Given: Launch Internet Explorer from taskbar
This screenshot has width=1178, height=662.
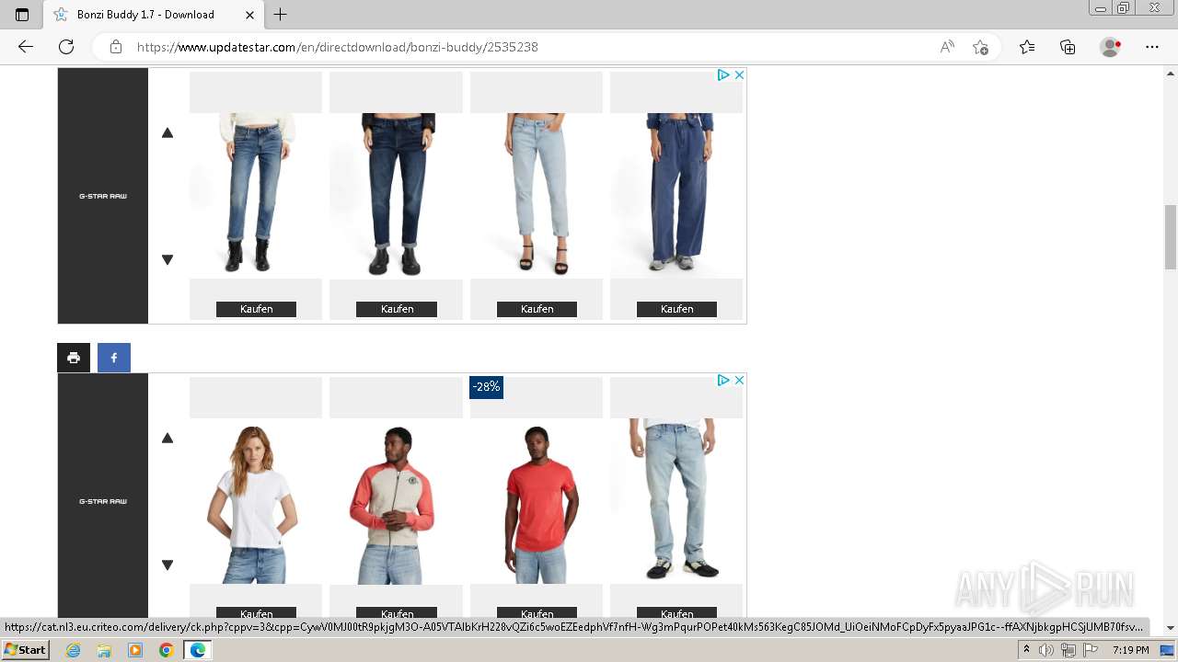Looking at the screenshot, I should pos(74,650).
